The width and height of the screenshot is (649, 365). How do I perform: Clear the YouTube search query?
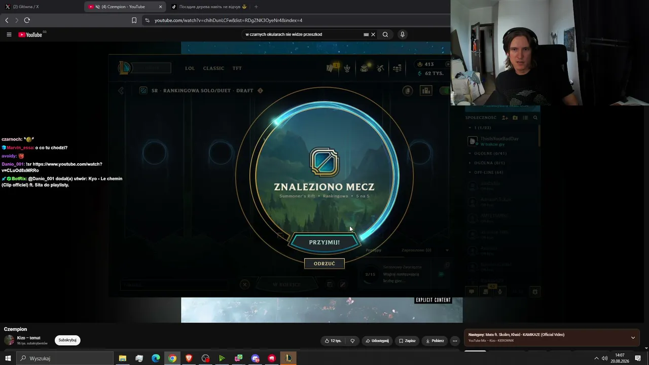(x=373, y=34)
